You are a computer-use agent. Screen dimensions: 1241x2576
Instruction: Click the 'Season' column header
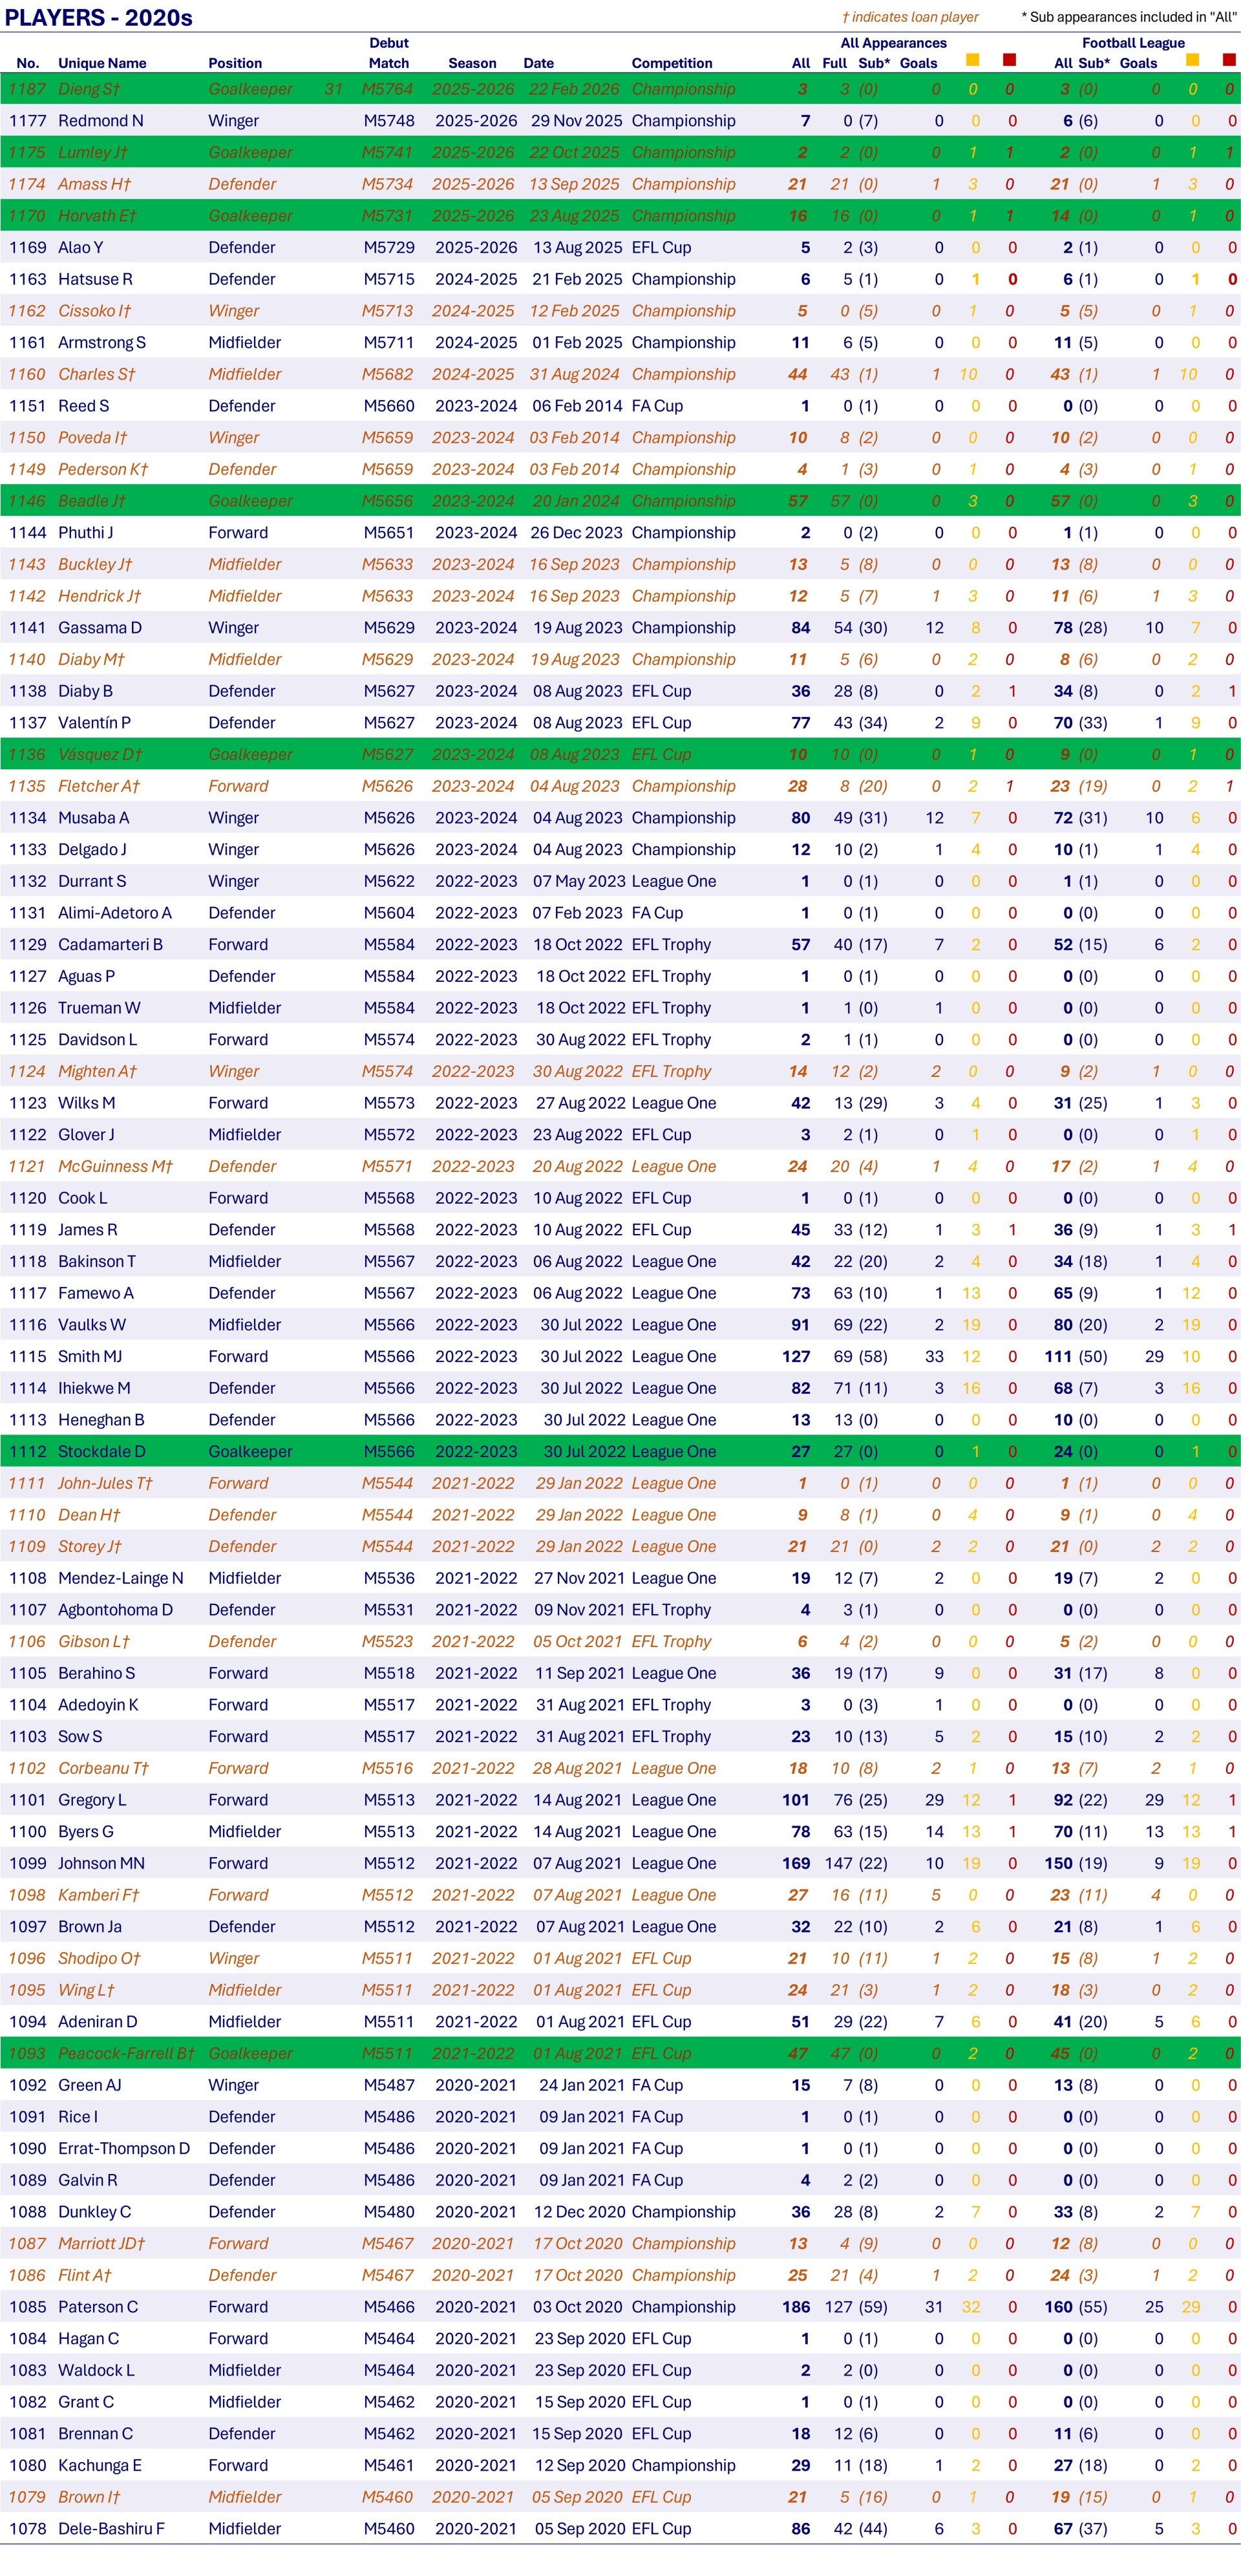tap(472, 63)
